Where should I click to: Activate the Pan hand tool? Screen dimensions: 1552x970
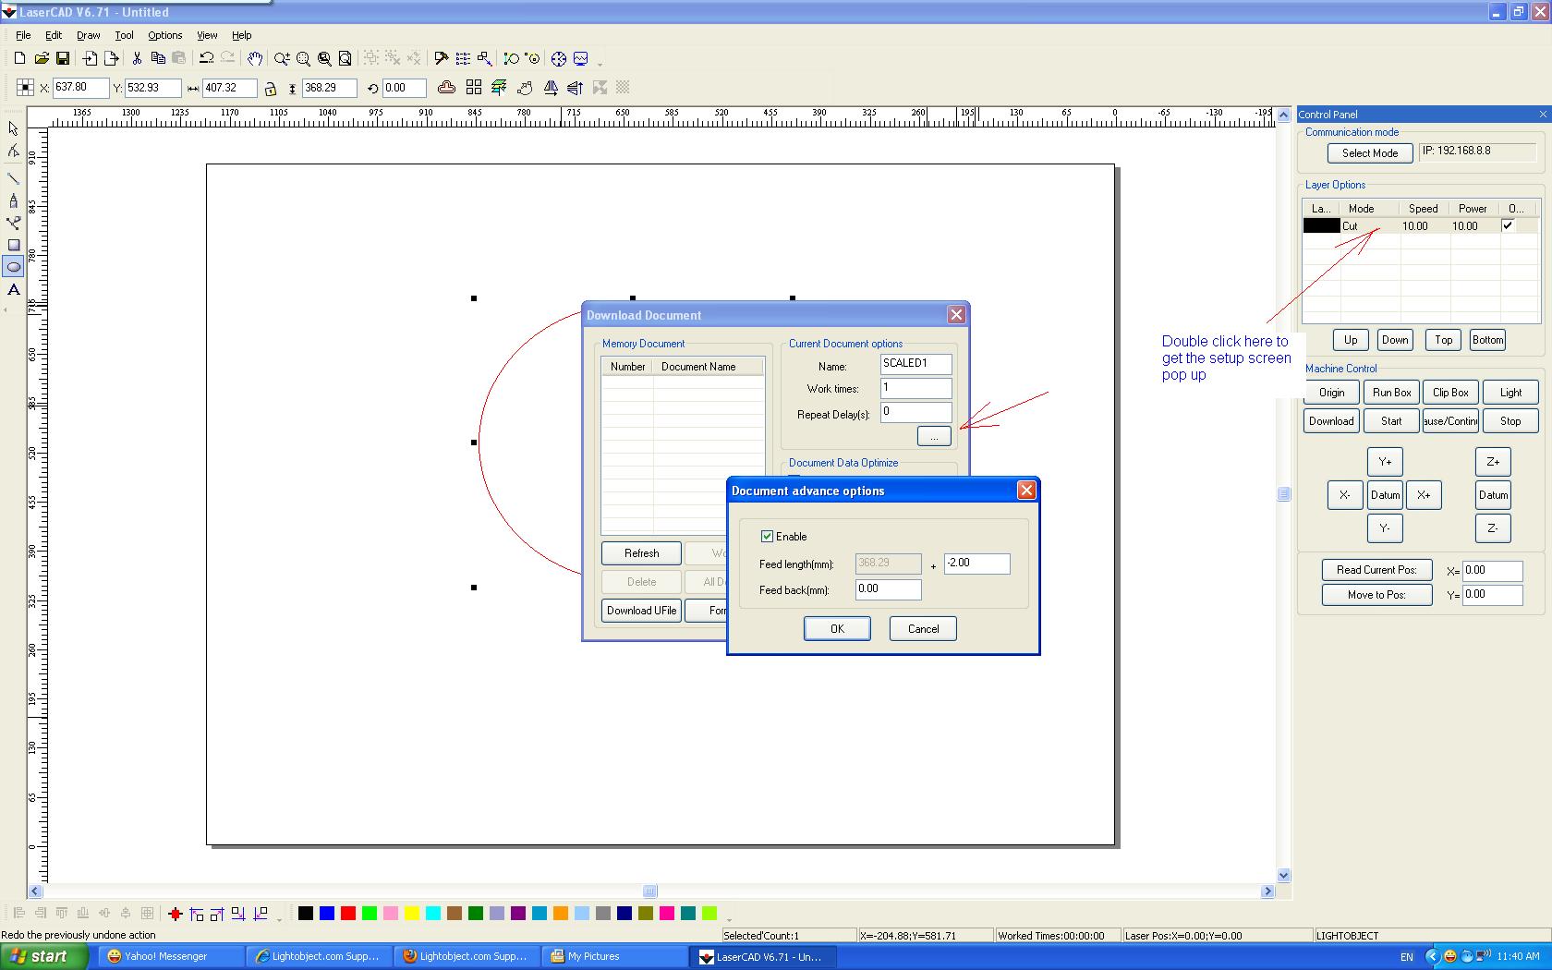[x=254, y=58]
